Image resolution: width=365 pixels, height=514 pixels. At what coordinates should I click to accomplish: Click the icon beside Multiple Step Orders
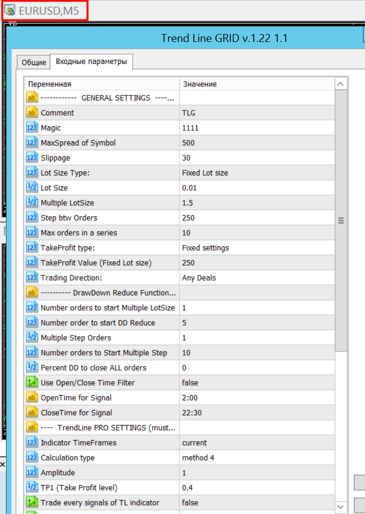32,338
